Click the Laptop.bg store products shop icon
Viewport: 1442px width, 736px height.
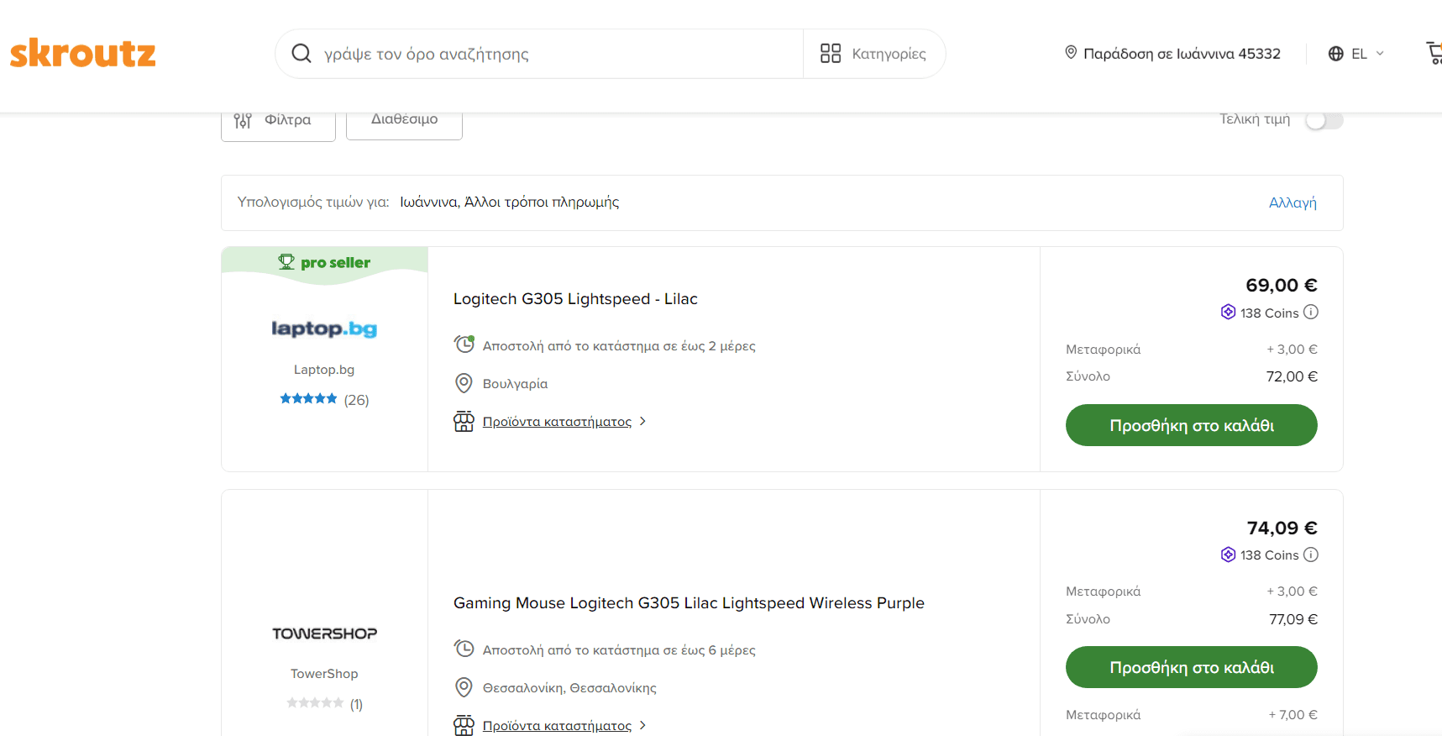464,421
